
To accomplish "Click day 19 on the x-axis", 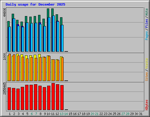I will (x=88, y=114).
